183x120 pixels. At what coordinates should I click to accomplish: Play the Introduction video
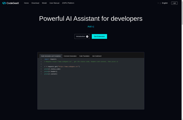click(82, 37)
